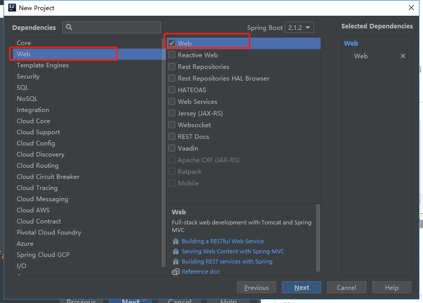The height and width of the screenshot is (303, 423).
Task: Uncheck the Web dependency checkbox
Action: (172, 43)
